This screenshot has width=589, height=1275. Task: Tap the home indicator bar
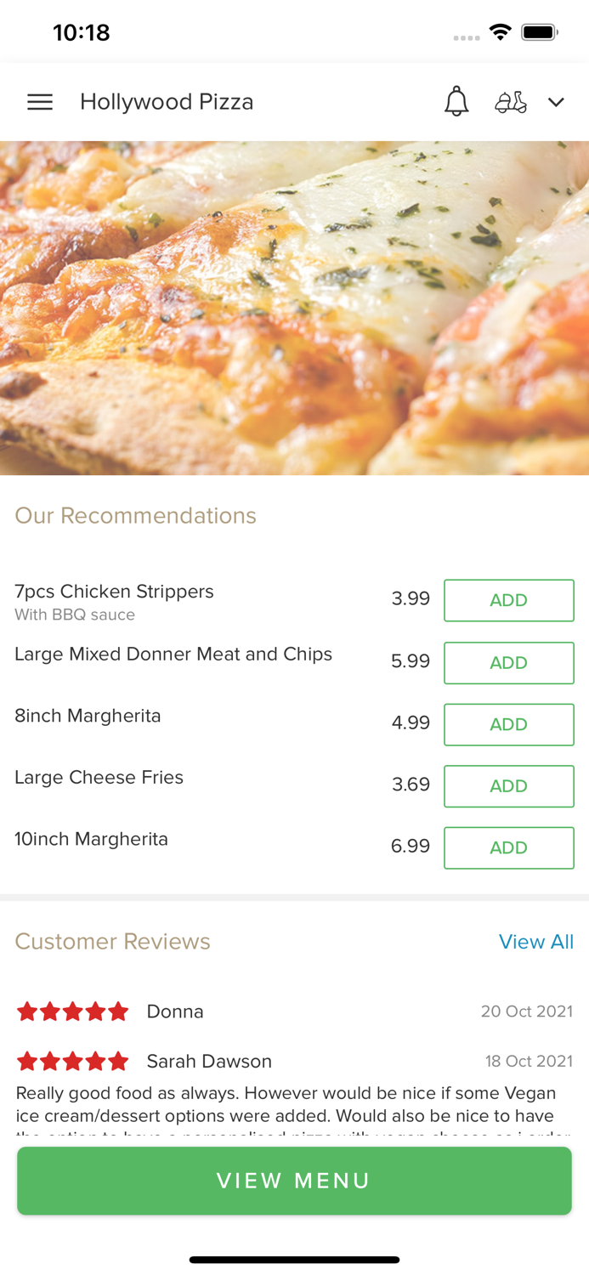(294, 1260)
